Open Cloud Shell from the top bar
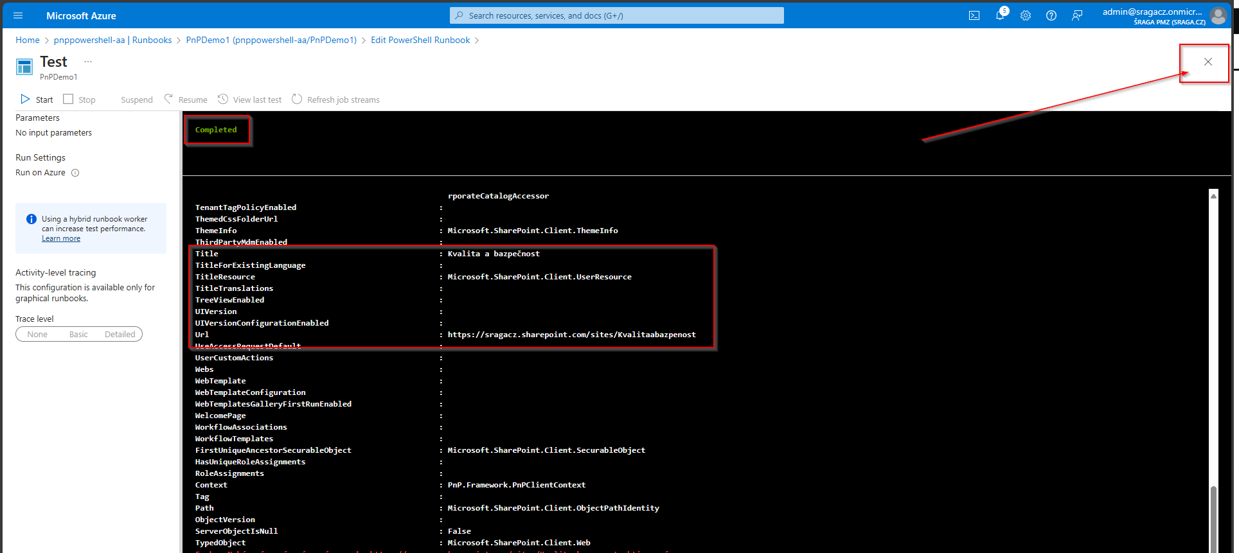This screenshot has width=1239, height=553. [974, 15]
